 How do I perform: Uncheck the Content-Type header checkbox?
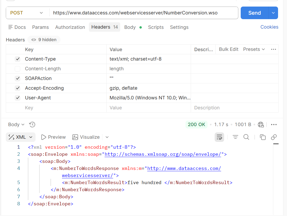pyautogui.click(x=18, y=59)
